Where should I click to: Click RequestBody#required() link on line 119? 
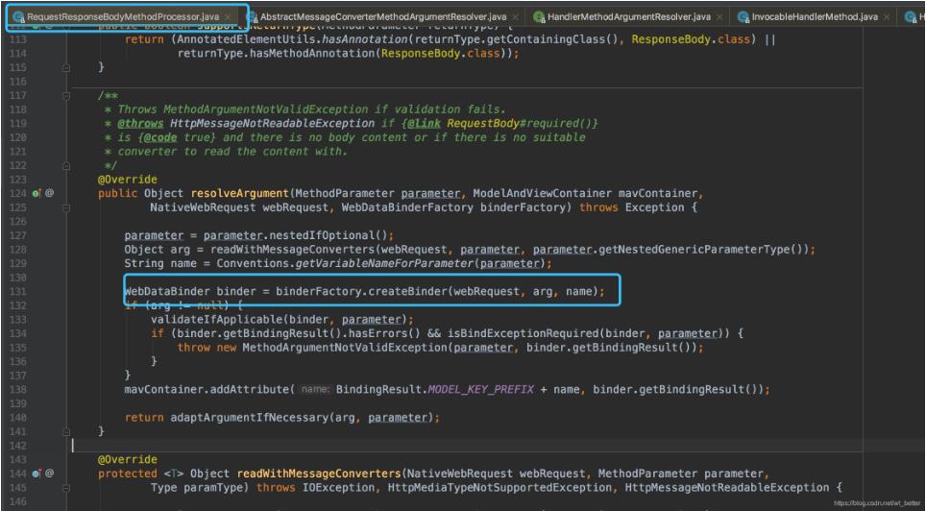click(x=522, y=124)
